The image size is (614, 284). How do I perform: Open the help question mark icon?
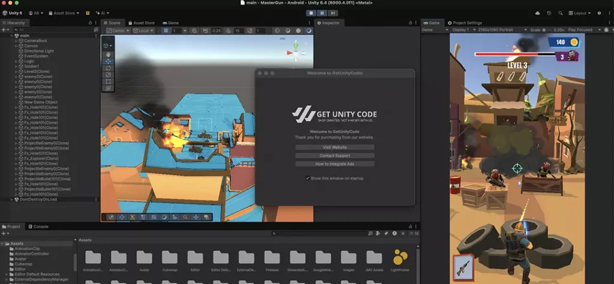tap(599, 13)
